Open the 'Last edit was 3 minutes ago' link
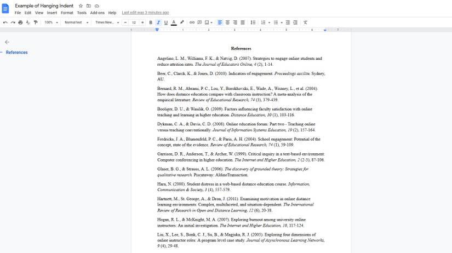 click(145, 13)
